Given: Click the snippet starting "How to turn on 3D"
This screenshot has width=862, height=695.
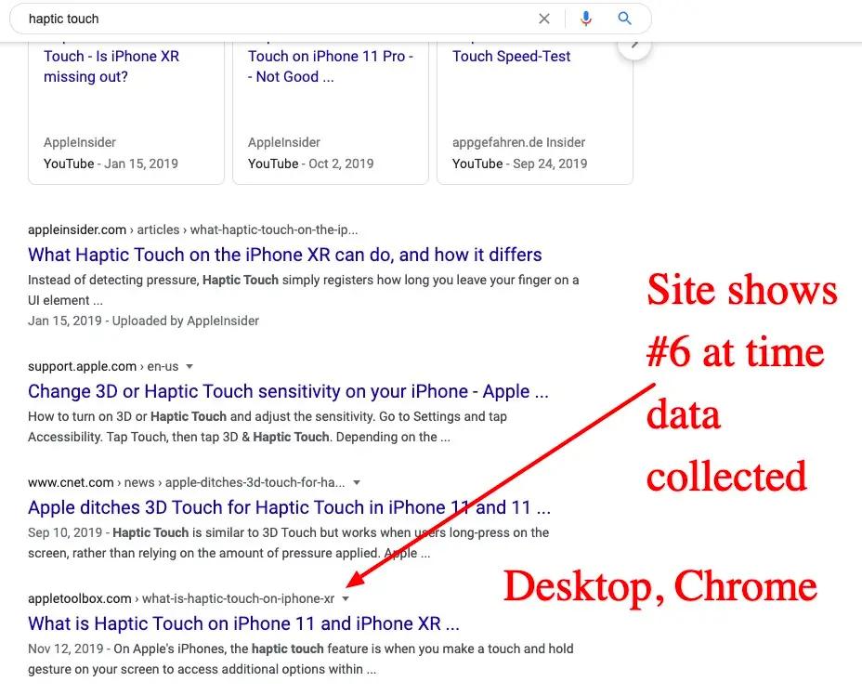Looking at the screenshot, I should click(268, 426).
